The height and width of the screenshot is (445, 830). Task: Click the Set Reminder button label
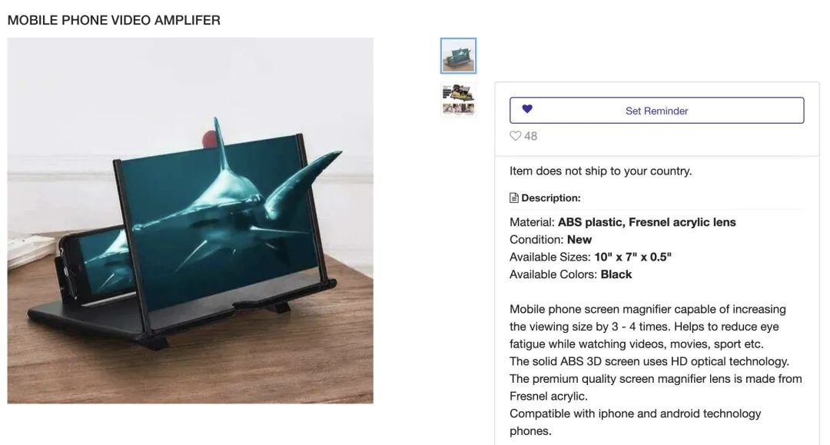(x=656, y=111)
